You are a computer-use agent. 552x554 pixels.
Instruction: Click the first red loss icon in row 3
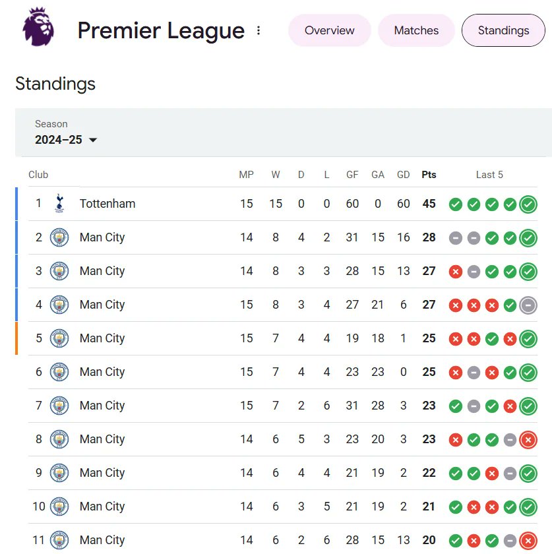[x=455, y=271]
